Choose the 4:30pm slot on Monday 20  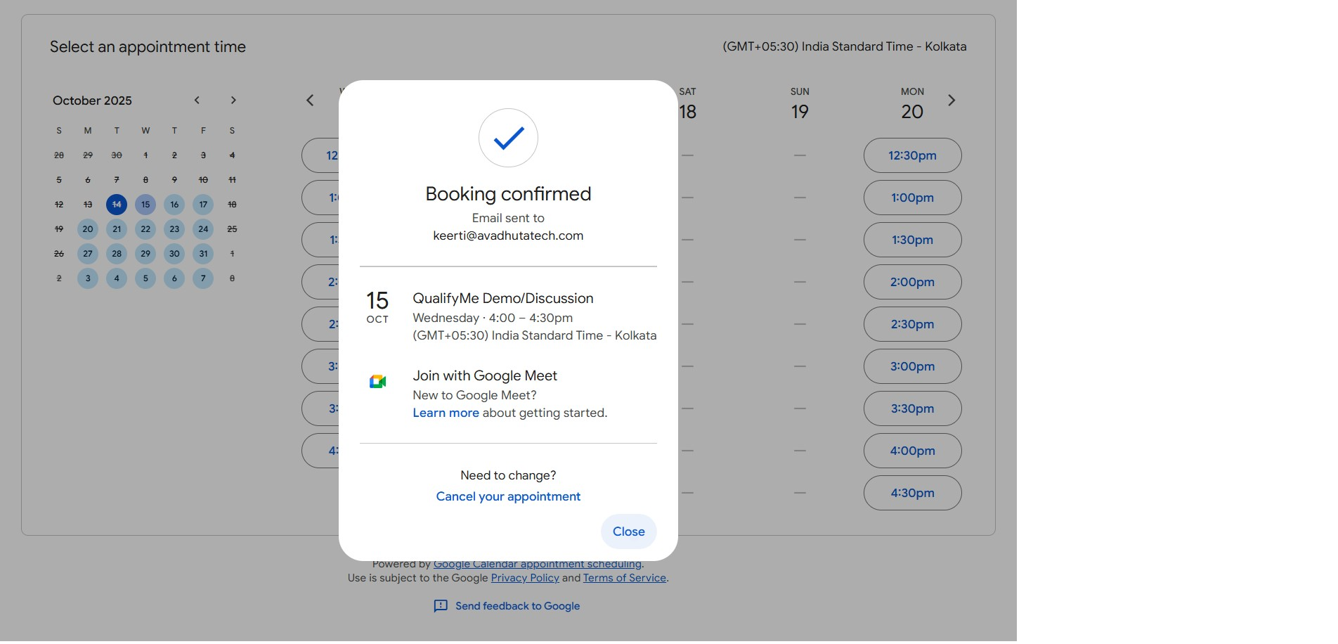coord(912,493)
